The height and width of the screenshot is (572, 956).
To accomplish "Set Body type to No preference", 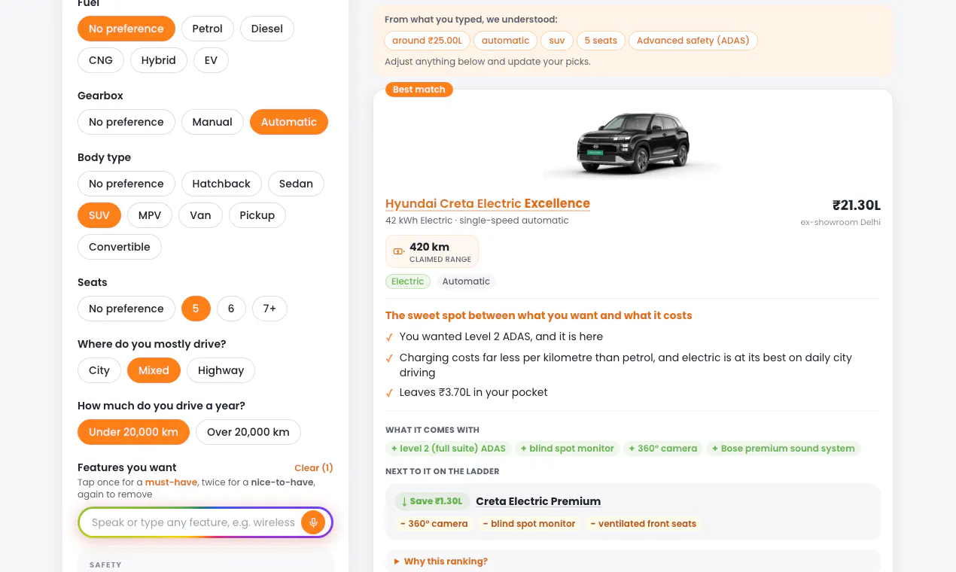I will point(126,184).
